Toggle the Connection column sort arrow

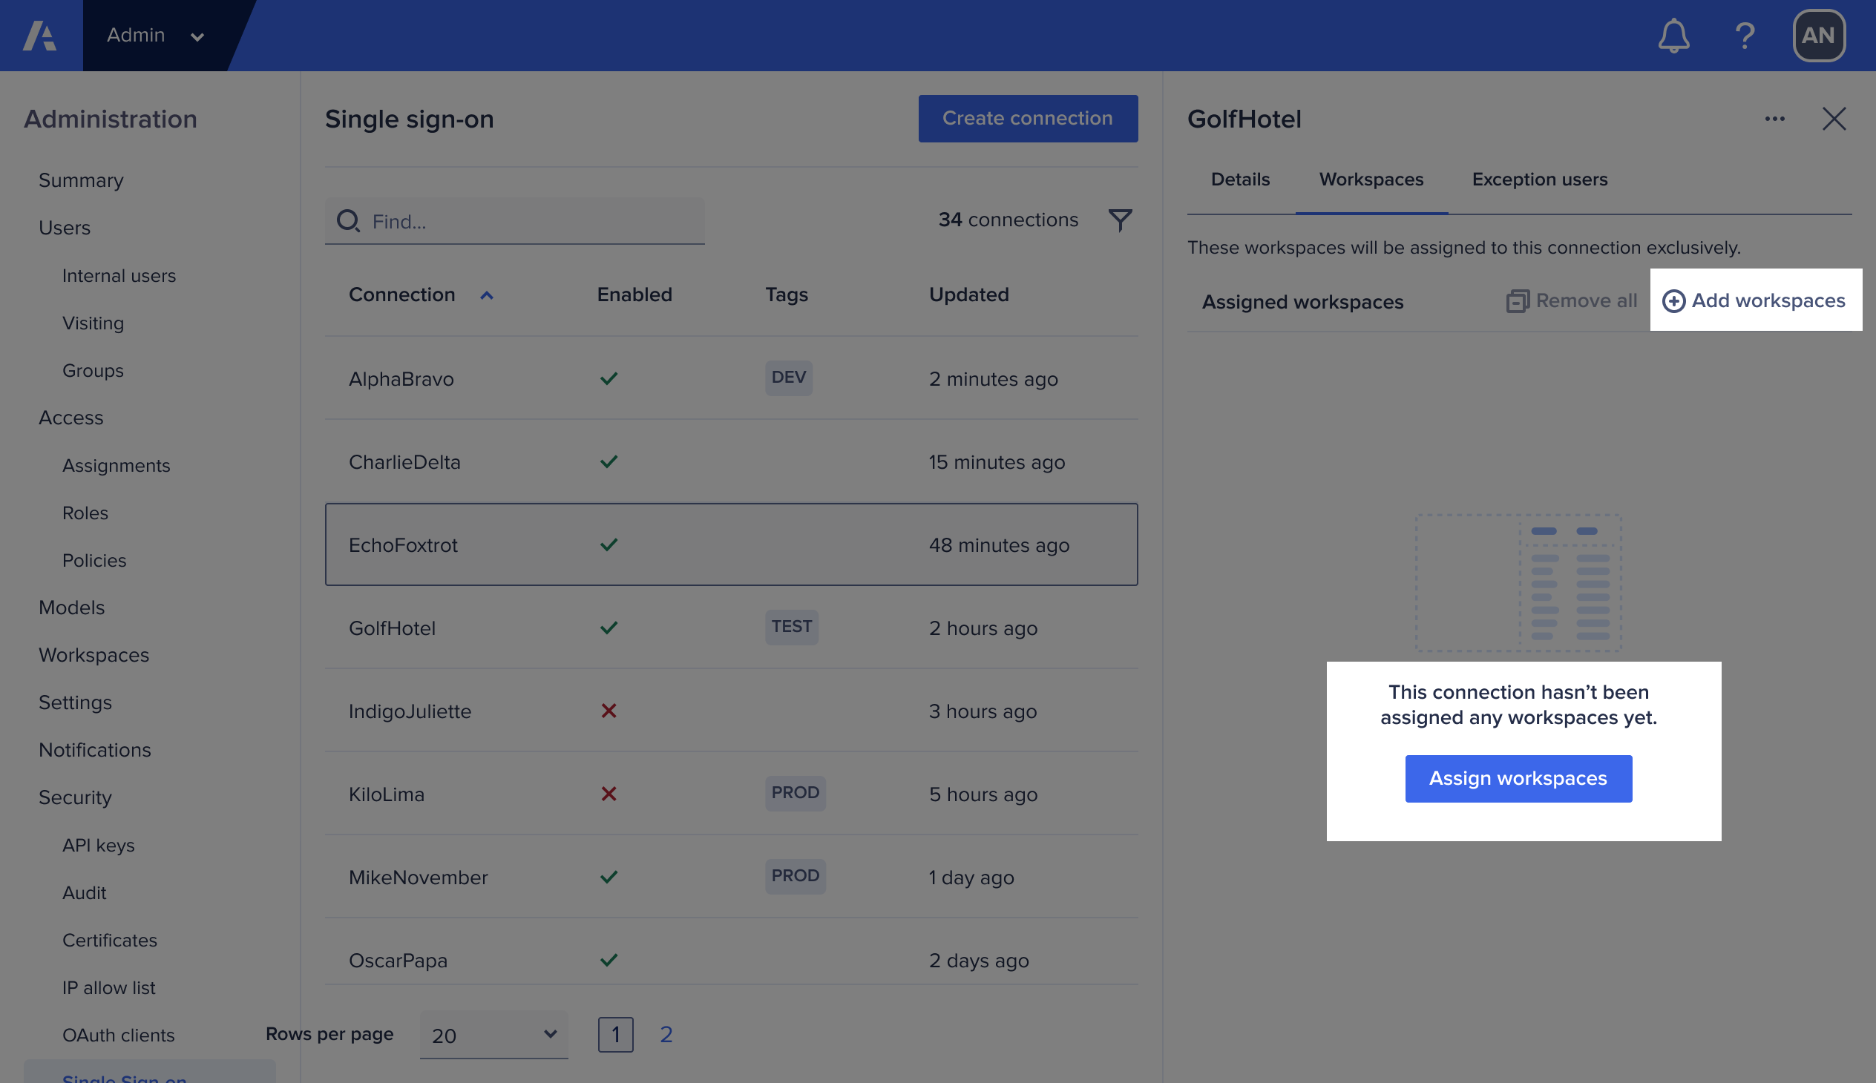pyautogui.click(x=488, y=295)
